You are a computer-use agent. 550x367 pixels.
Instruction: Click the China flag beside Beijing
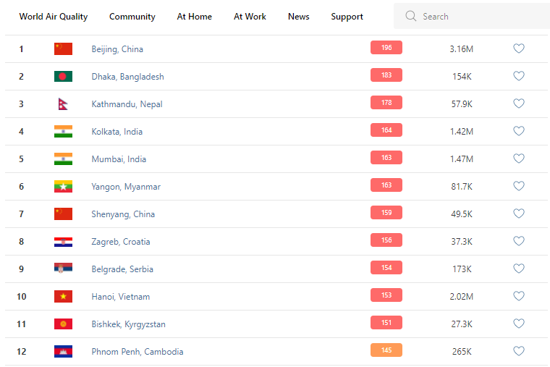(63, 49)
